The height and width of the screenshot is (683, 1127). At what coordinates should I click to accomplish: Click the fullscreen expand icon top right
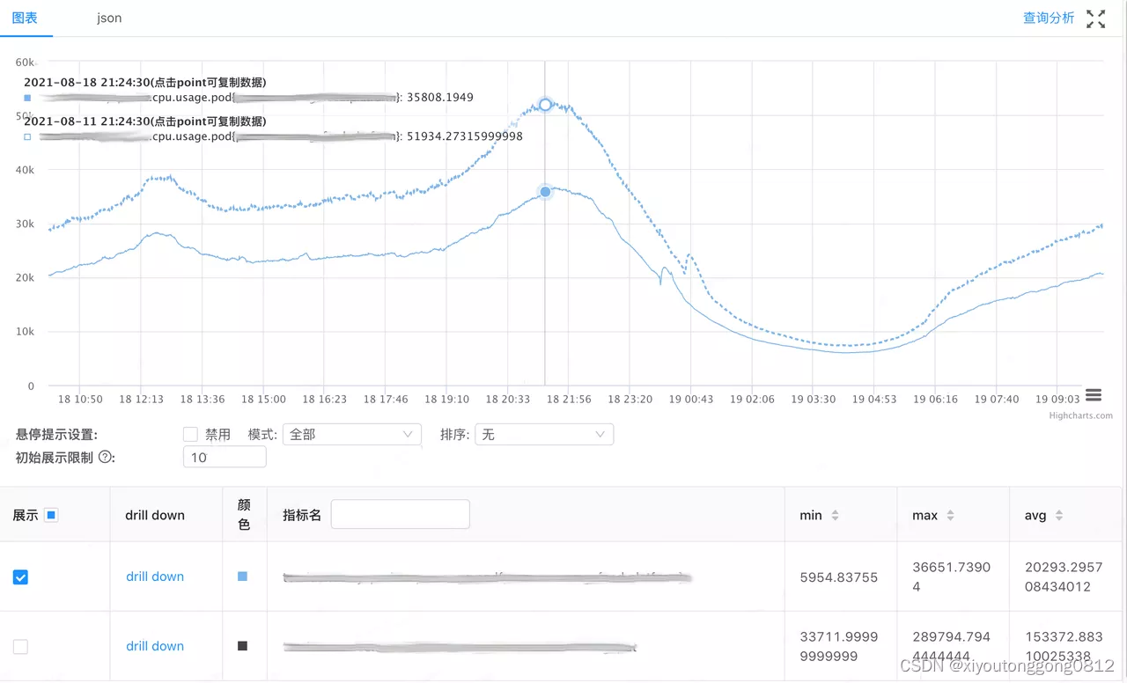[x=1096, y=18]
